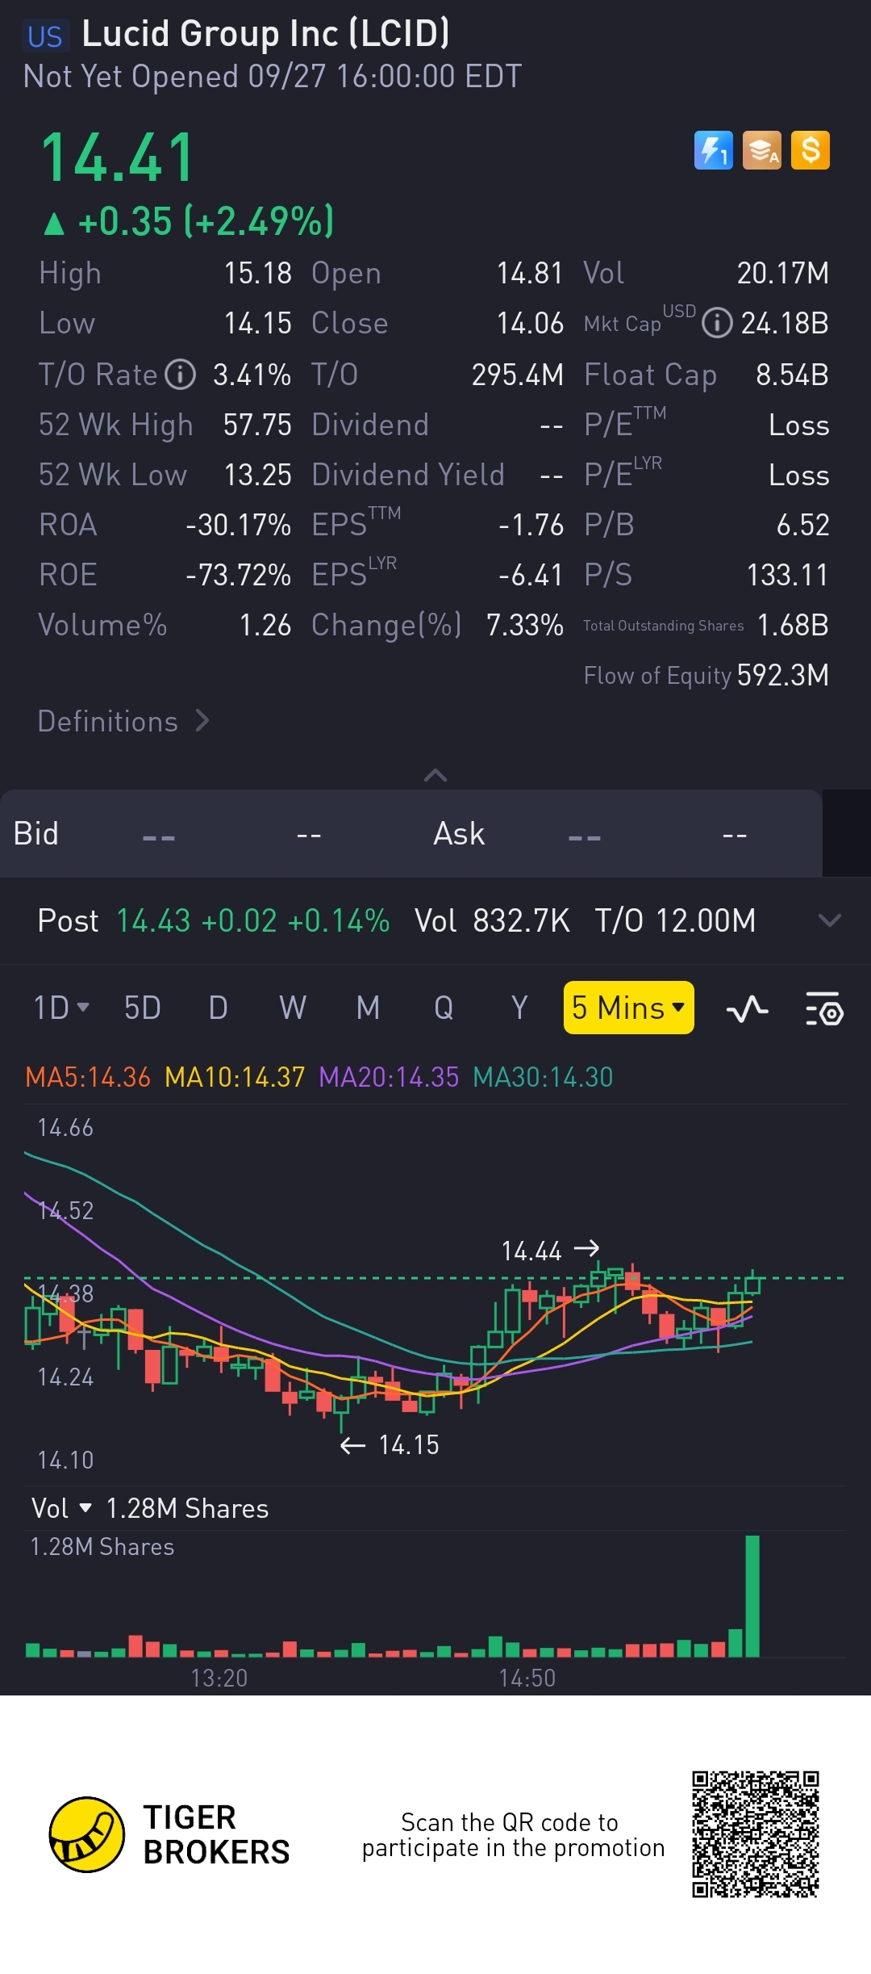Tap the MA30:14.30 indicator label
The image size is (871, 1974).
coord(543,1077)
